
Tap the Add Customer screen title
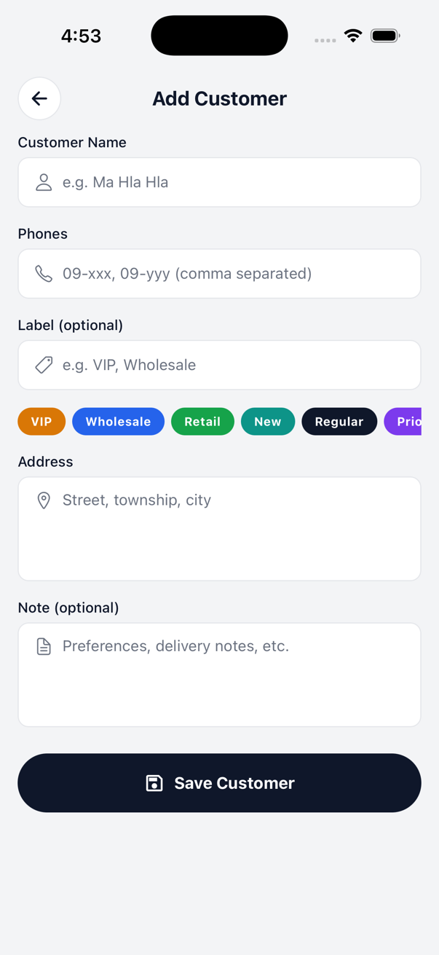point(219,98)
